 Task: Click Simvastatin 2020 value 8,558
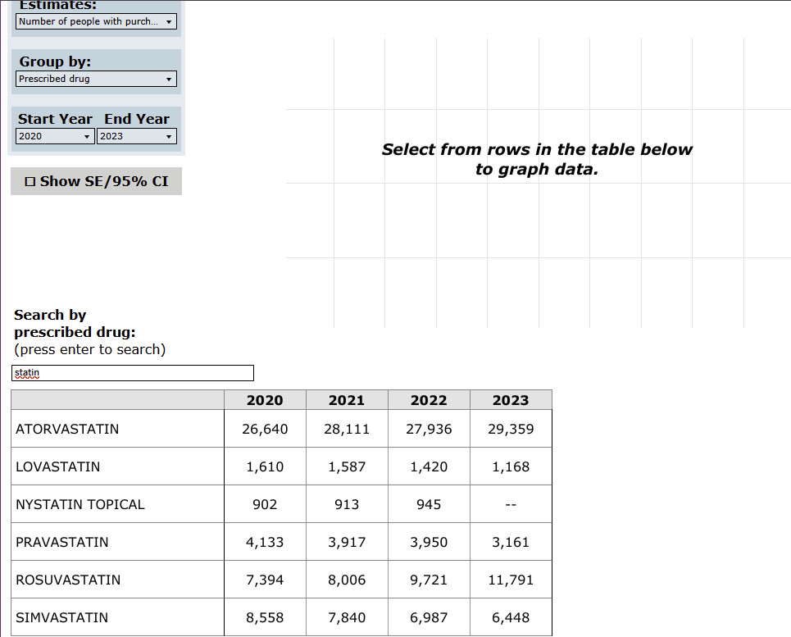click(265, 617)
